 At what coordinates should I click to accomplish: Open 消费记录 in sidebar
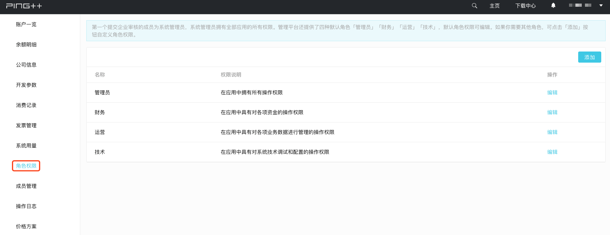coord(26,105)
